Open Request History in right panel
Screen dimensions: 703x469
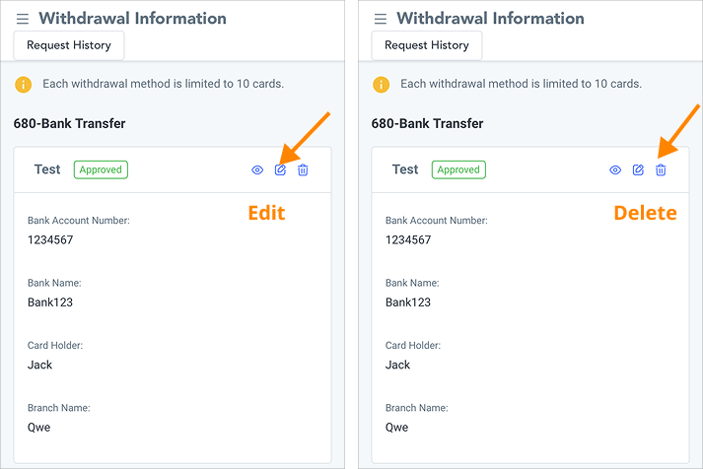click(x=427, y=45)
